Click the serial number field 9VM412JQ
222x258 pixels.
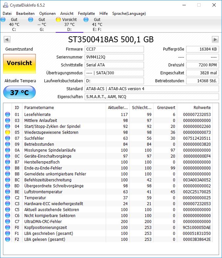pos(114,57)
